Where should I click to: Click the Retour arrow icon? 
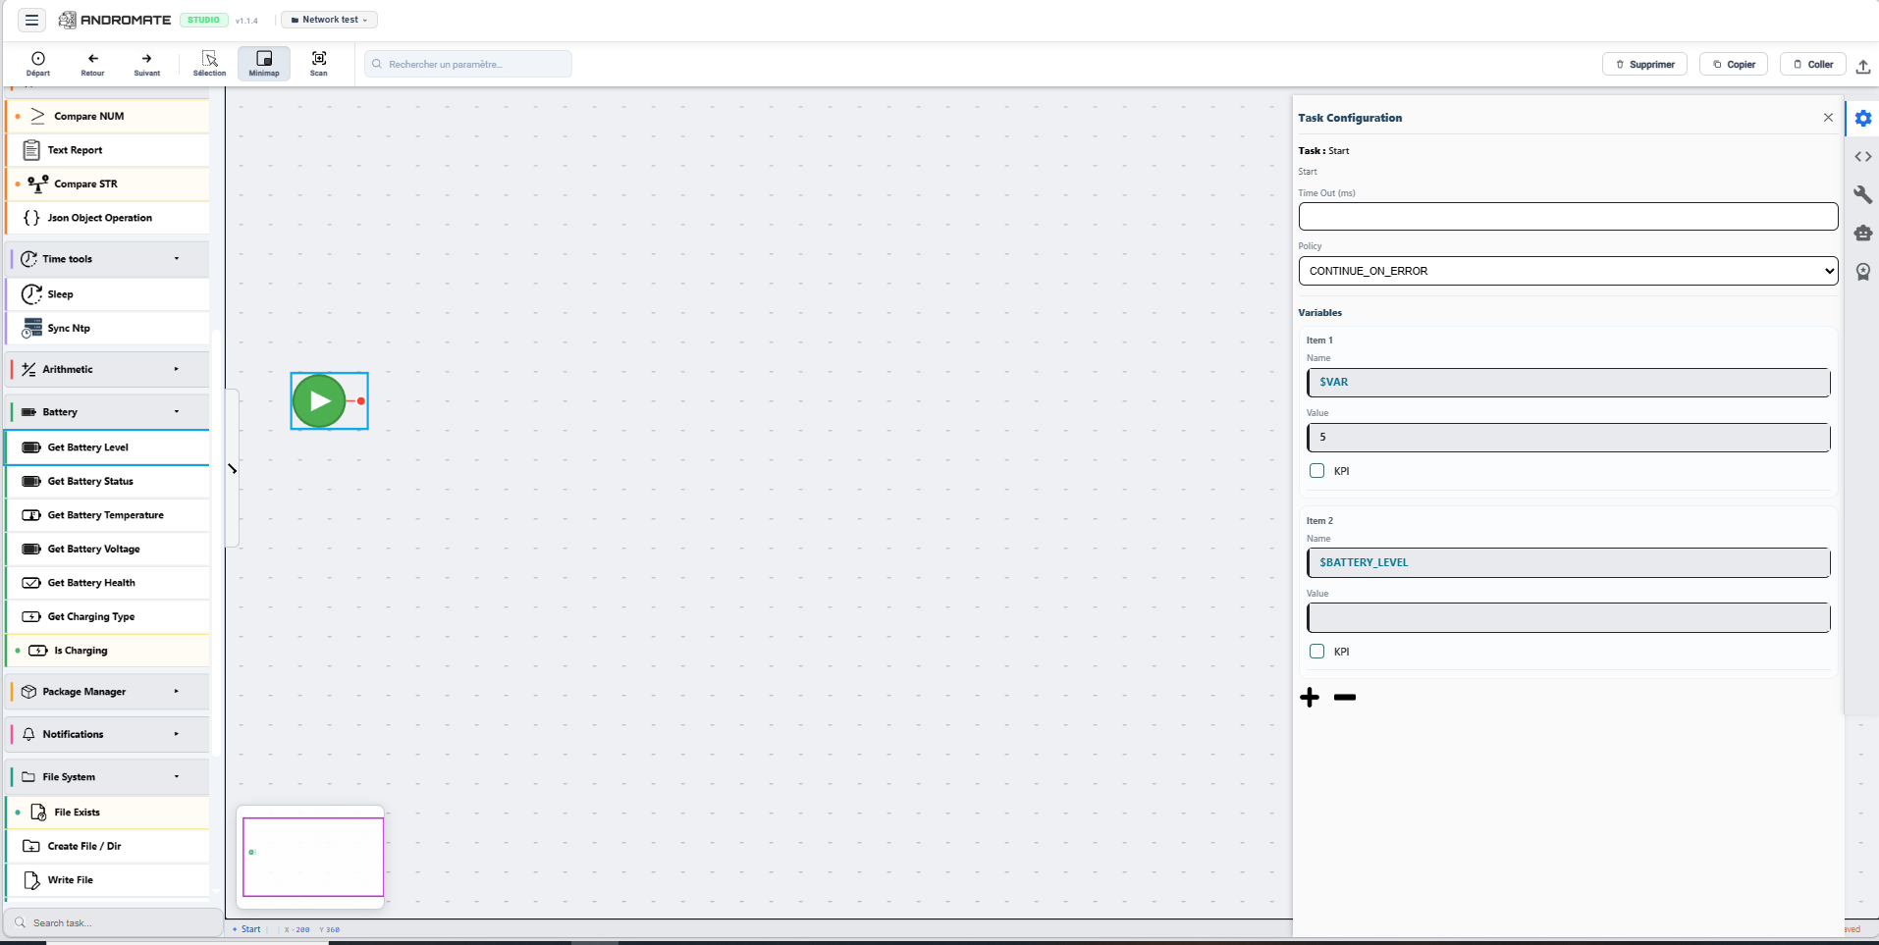click(92, 64)
